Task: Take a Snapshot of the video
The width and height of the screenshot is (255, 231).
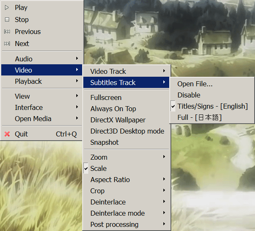Action: [x=104, y=142]
